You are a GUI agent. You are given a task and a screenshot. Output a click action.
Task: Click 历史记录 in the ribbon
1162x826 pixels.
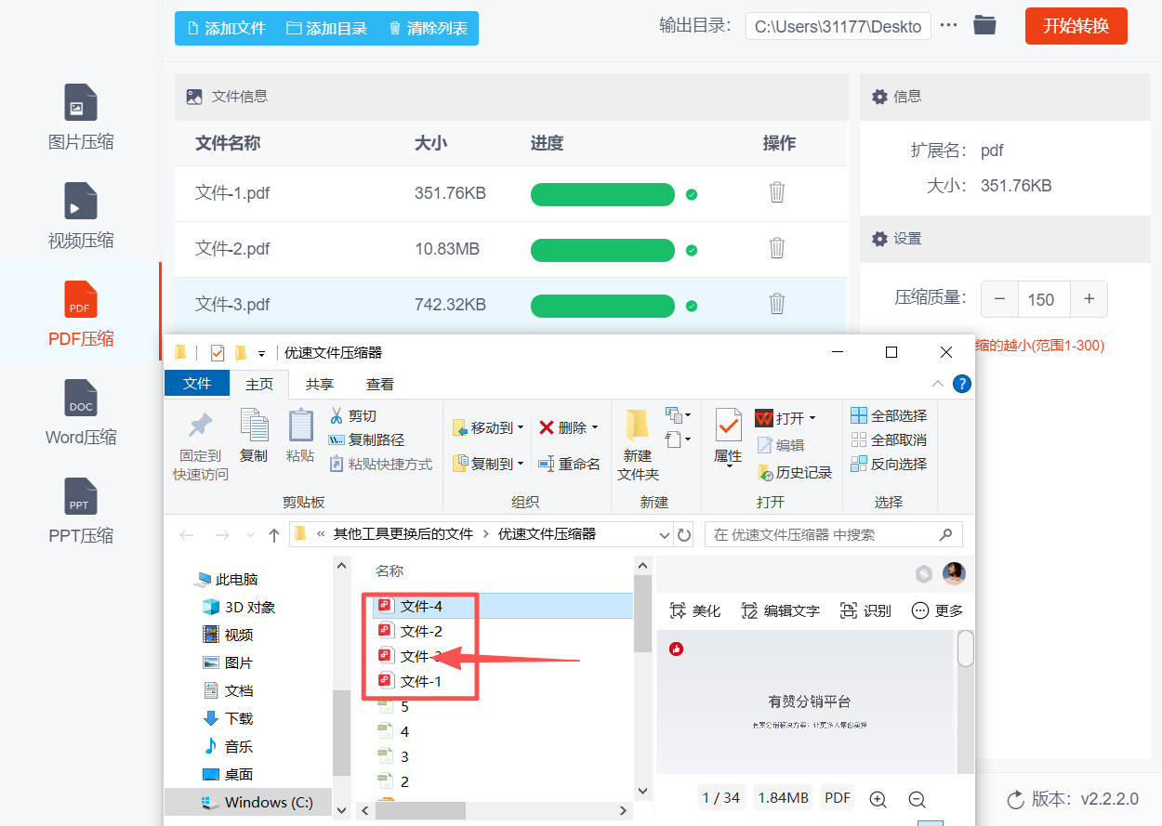point(795,472)
